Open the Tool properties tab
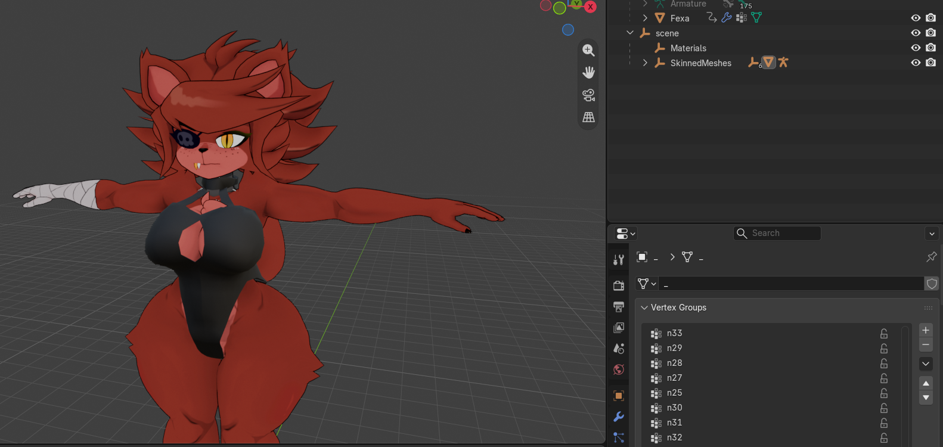943x447 pixels. 619,259
